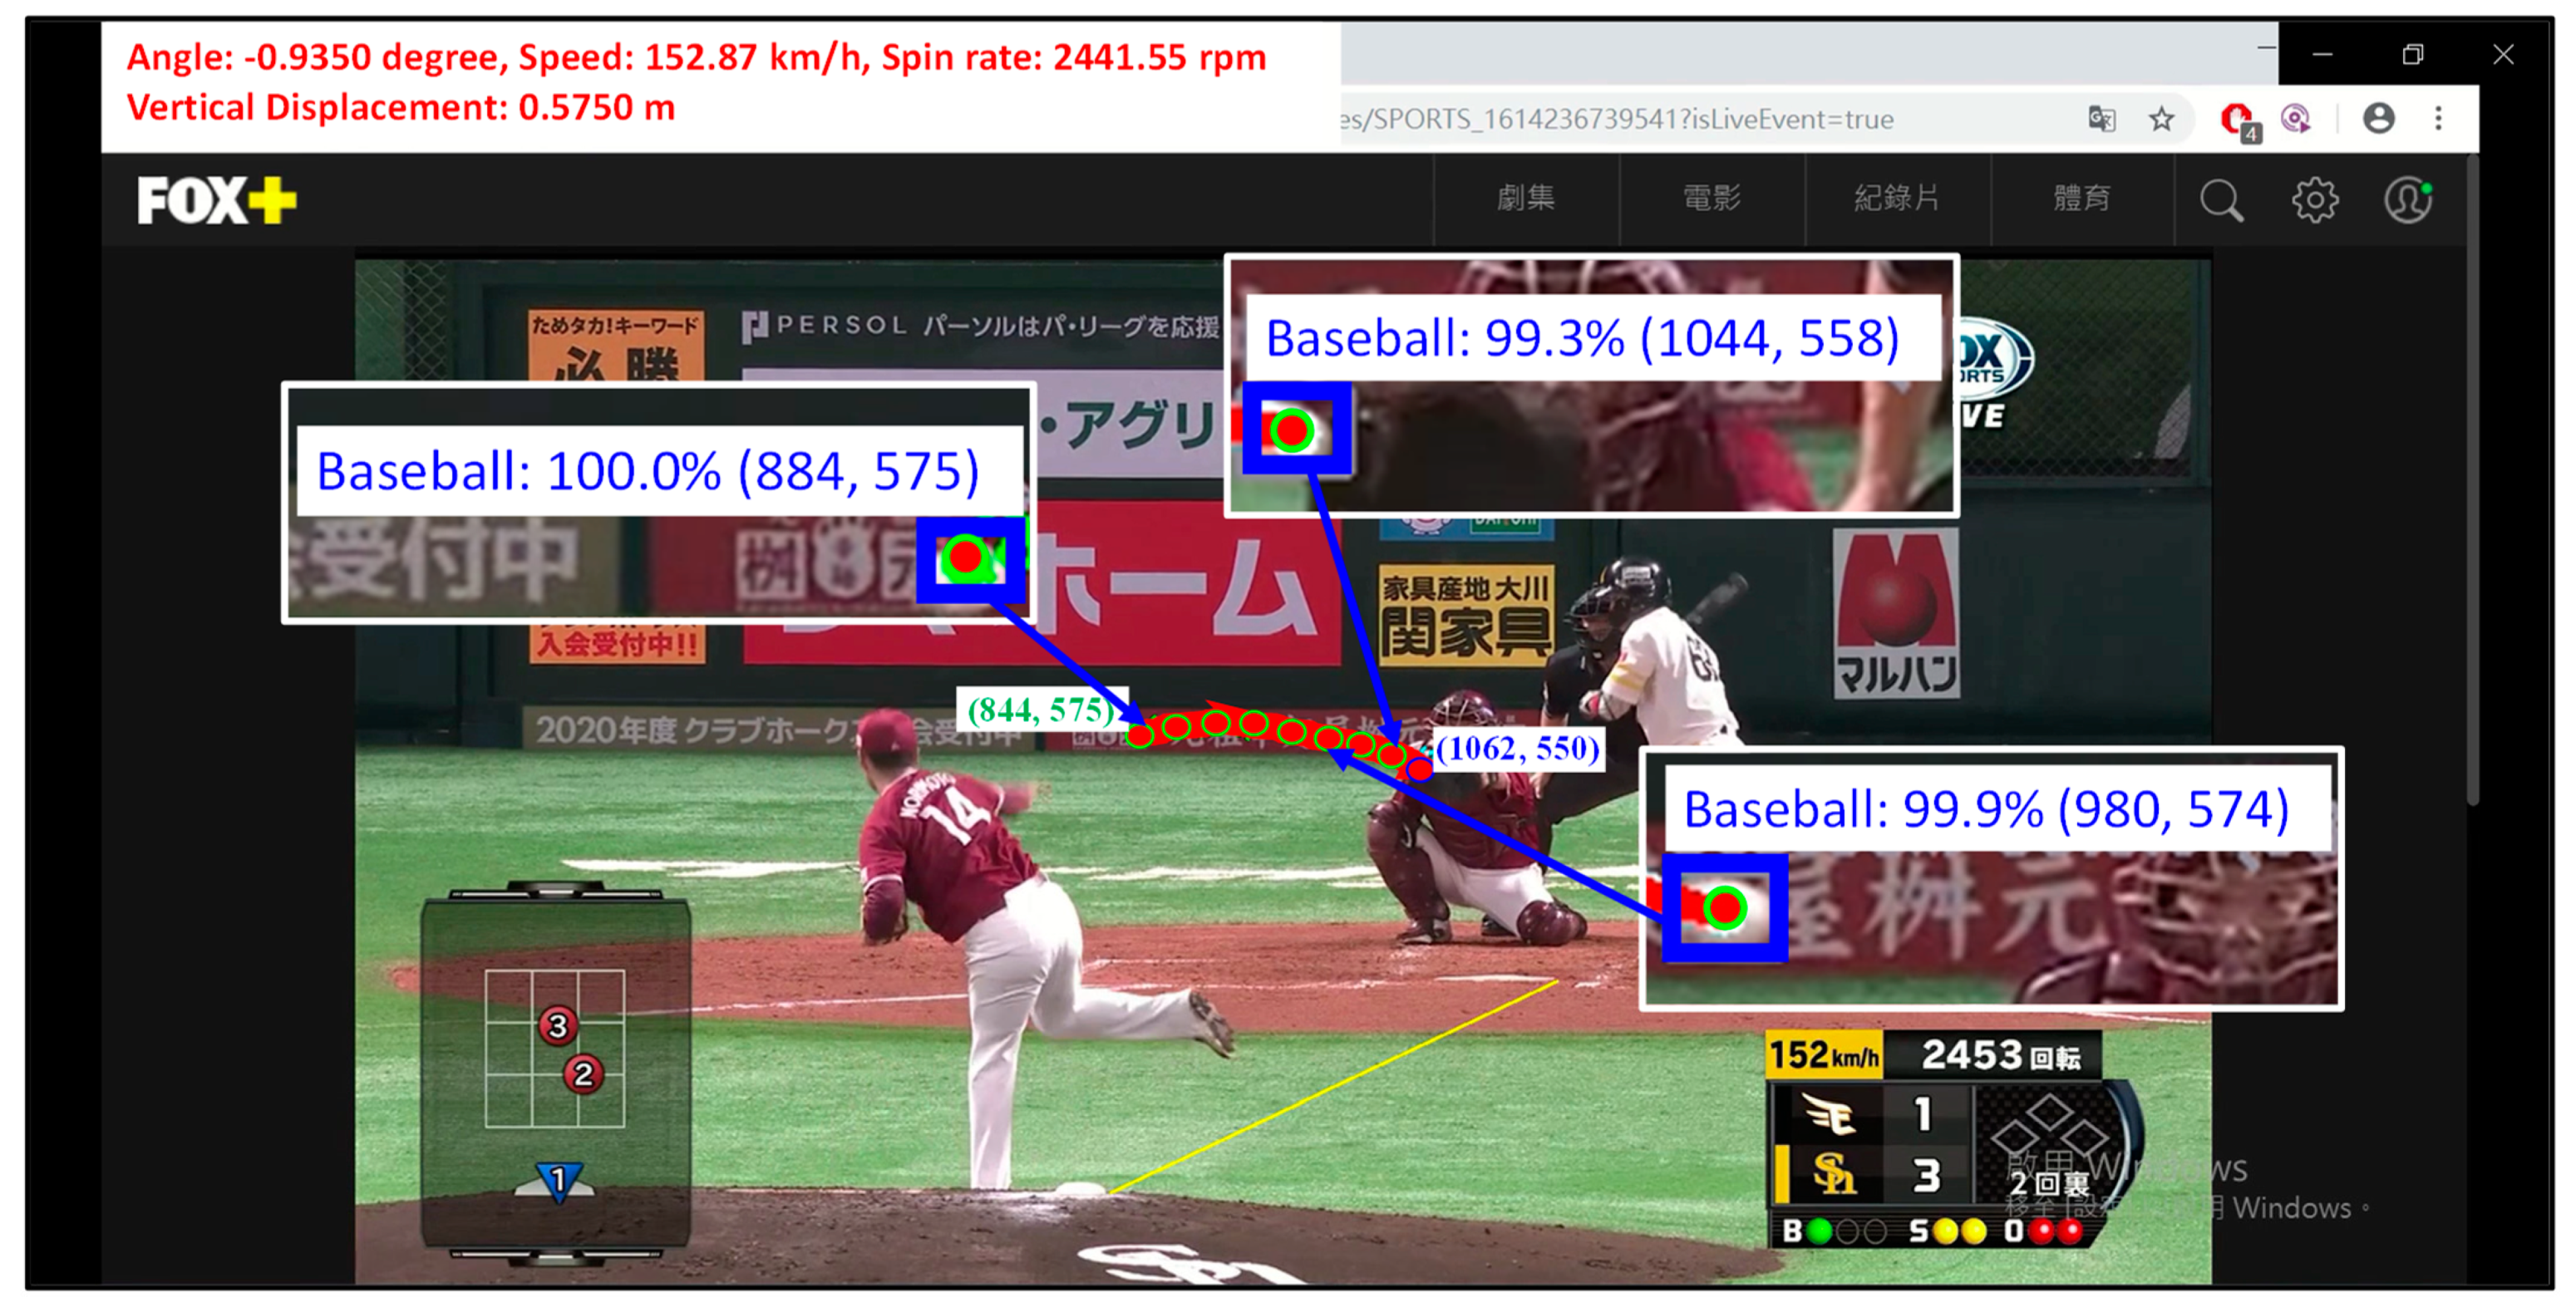Screen dimensions: 2576x1312
Task: Select the 體育 navigation tab
Action: 2082,198
